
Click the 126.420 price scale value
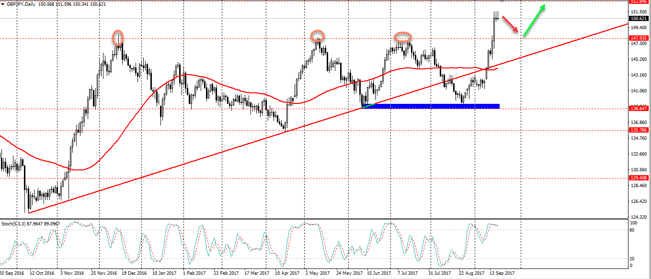coord(639,201)
